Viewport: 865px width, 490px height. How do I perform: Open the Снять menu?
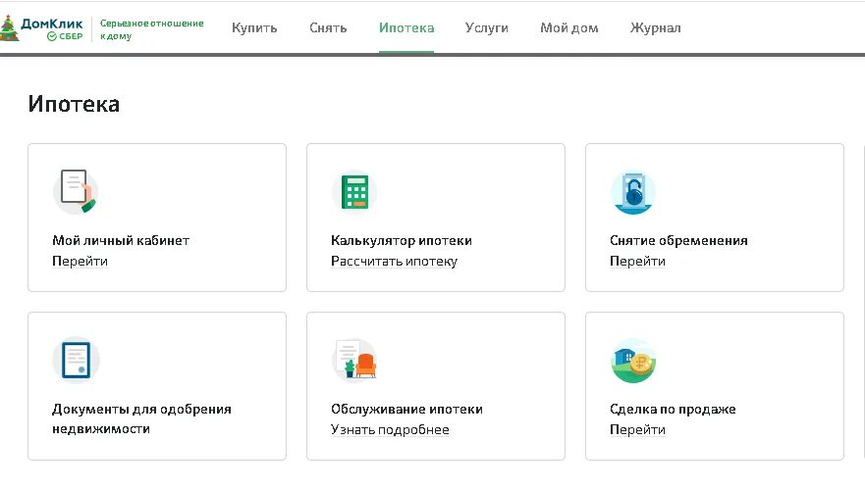(x=328, y=27)
